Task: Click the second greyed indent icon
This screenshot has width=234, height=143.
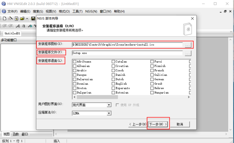Action: point(11,26)
